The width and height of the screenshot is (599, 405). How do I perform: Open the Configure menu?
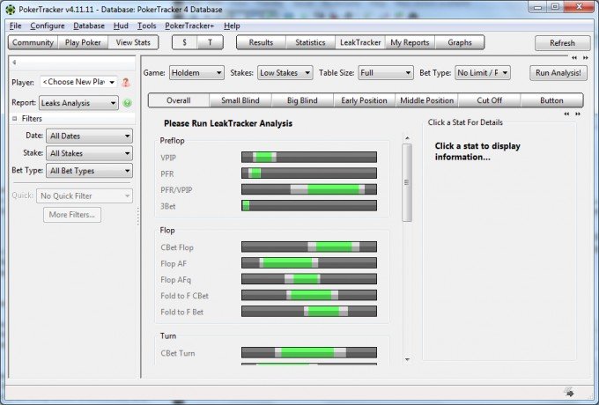tap(48, 26)
